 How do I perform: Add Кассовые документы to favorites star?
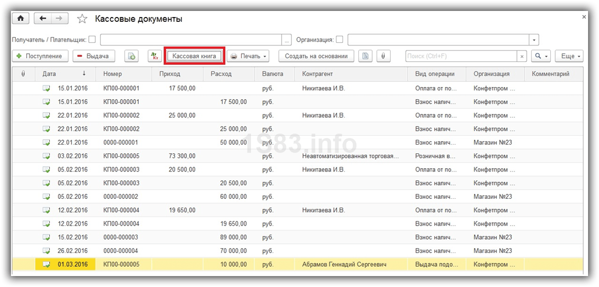point(82,19)
